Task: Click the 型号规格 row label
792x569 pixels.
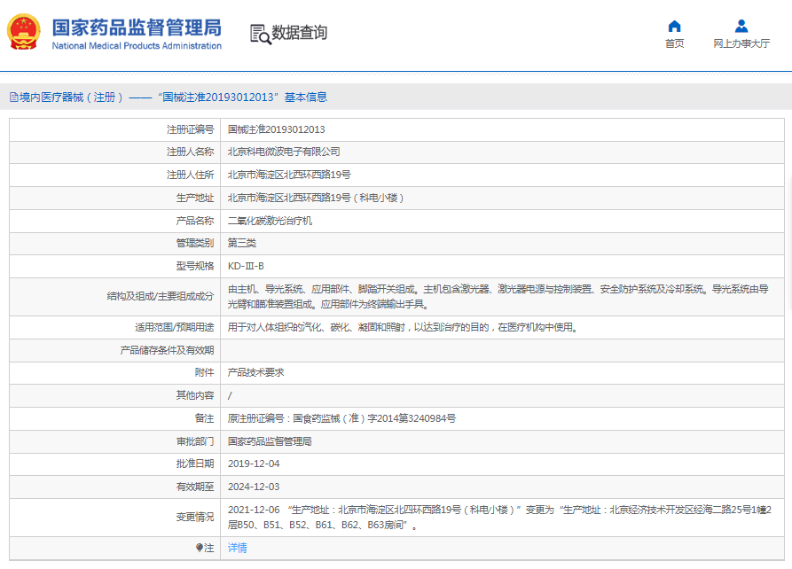Action: click(x=195, y=266)
